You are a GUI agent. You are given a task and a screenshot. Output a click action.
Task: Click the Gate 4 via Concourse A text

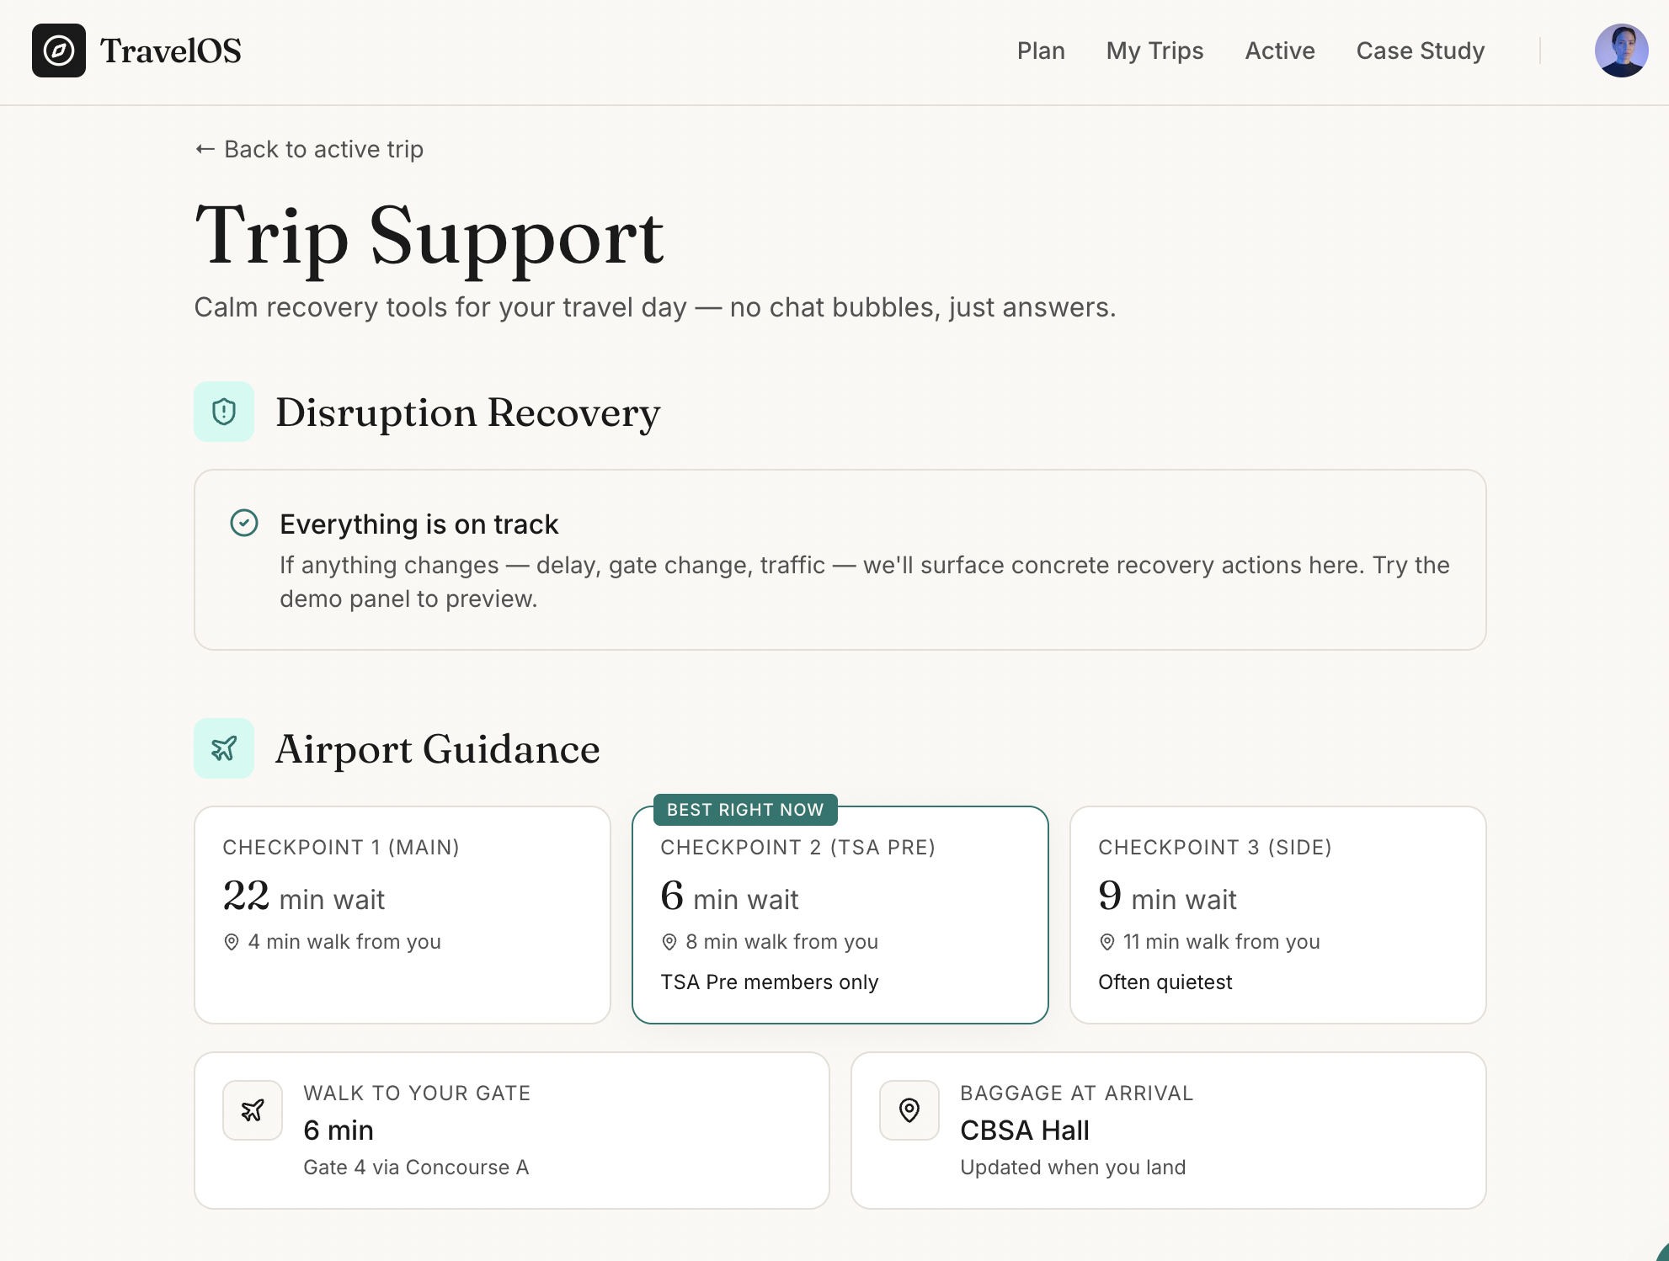416,1167
